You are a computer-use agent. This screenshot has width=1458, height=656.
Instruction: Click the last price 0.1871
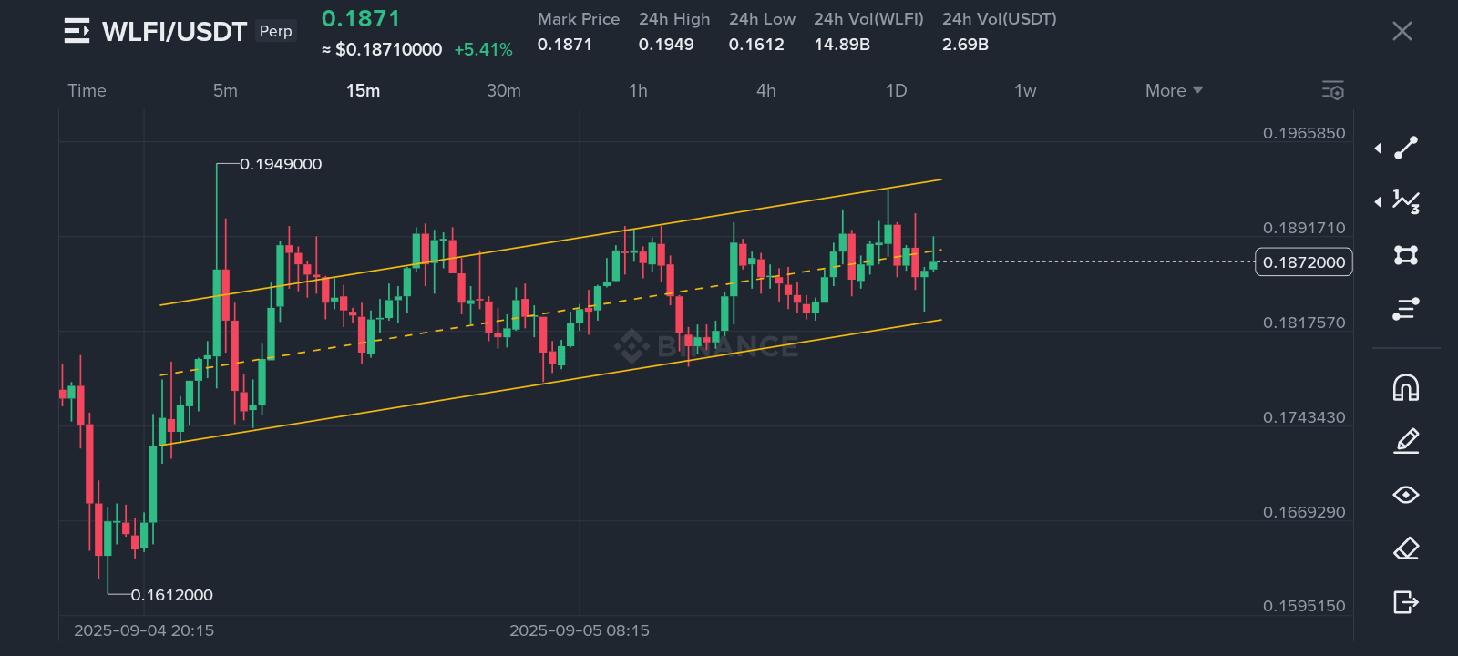361,19
